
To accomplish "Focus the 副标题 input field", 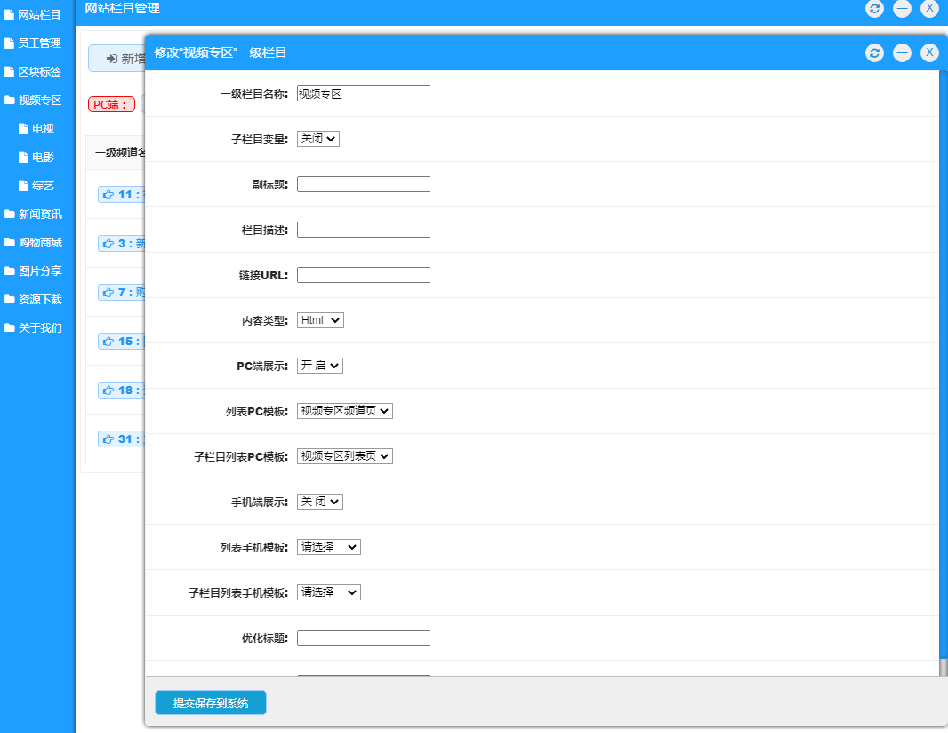I will (364, 184).
